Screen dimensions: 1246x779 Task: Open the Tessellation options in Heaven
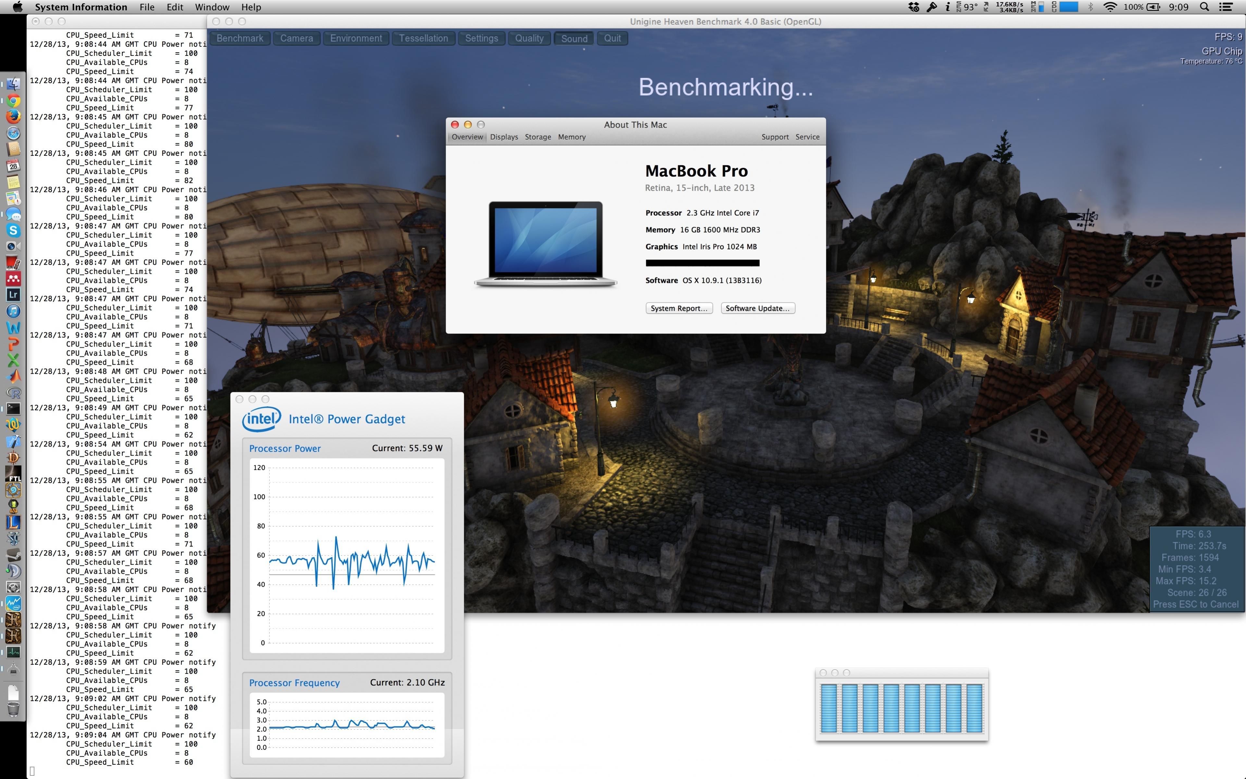pyautogui.click(x=423, y=39)
